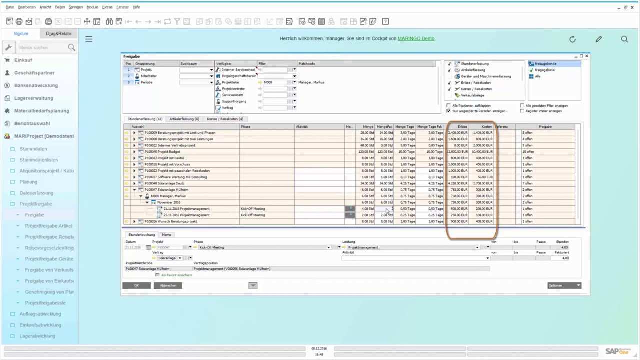Viewport: 640px width, 360px height.
Task: Open the Fenster menu
Action: pyautogui.click(x=122, y=7)
